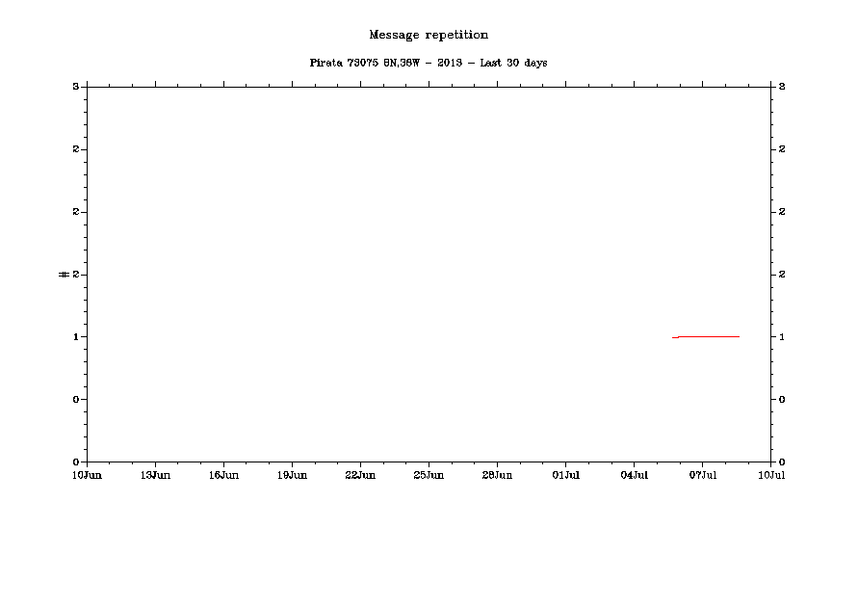Image resolution: width=858 pixels, height=607 pixels.
Task: Click the 07Jul x-axis date label
Action: coord(702,475)
